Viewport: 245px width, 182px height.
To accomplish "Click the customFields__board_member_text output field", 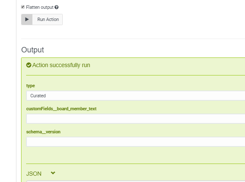I will 136,119.
